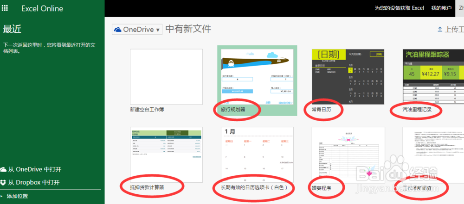Open the app launcher grid icon

[x=5, y=8]
